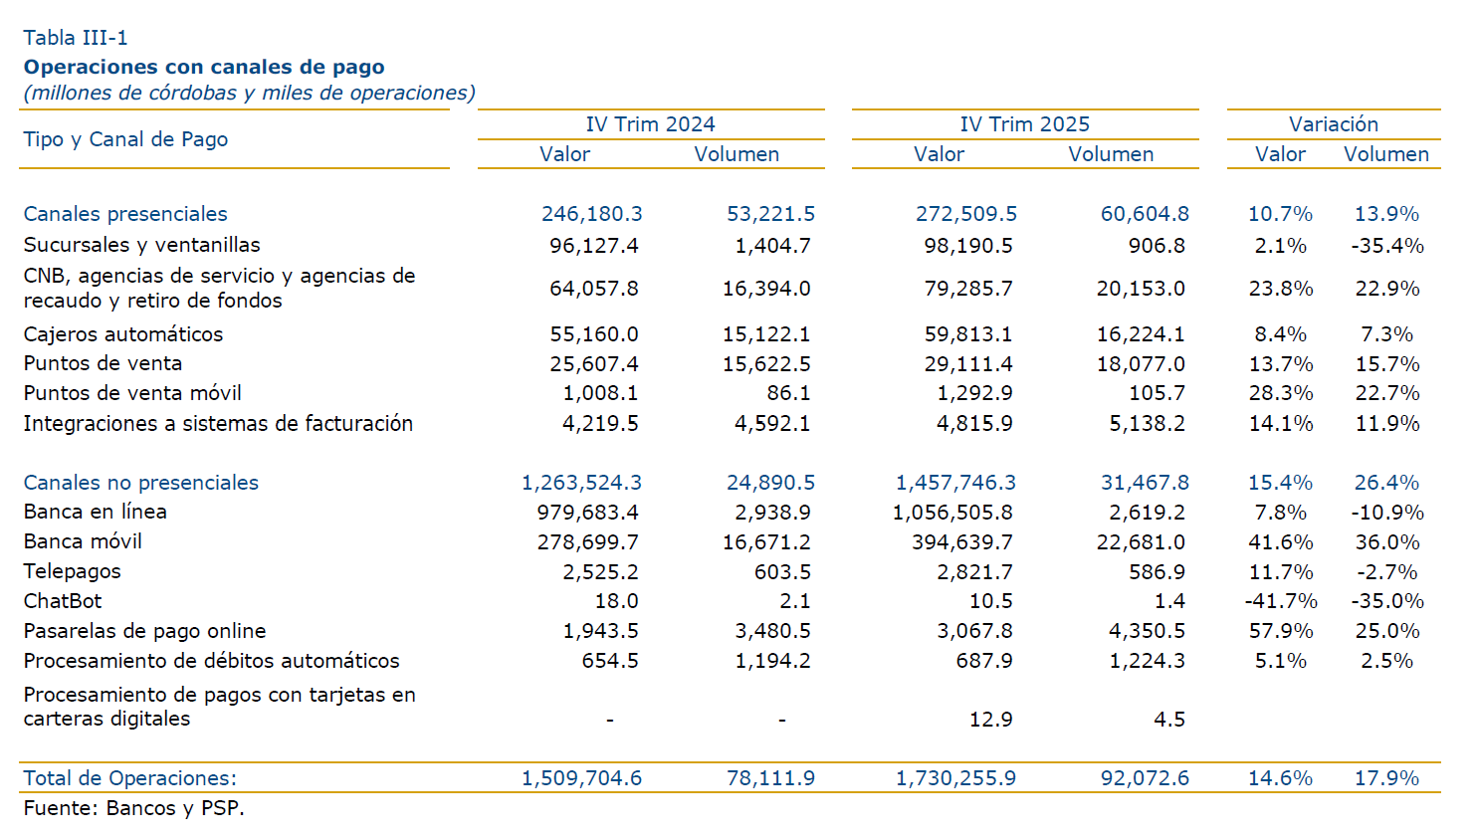Click the 'Variación' column group header
The height and width of the screenshot is (840, 1475).
pyautogui.click(x=1333, y=124)
